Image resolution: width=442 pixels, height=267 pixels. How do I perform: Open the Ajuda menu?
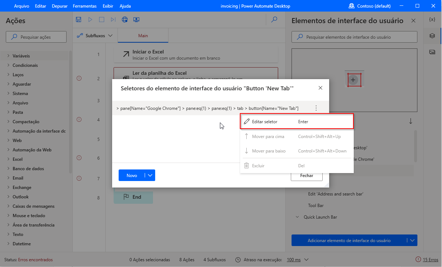125,6
